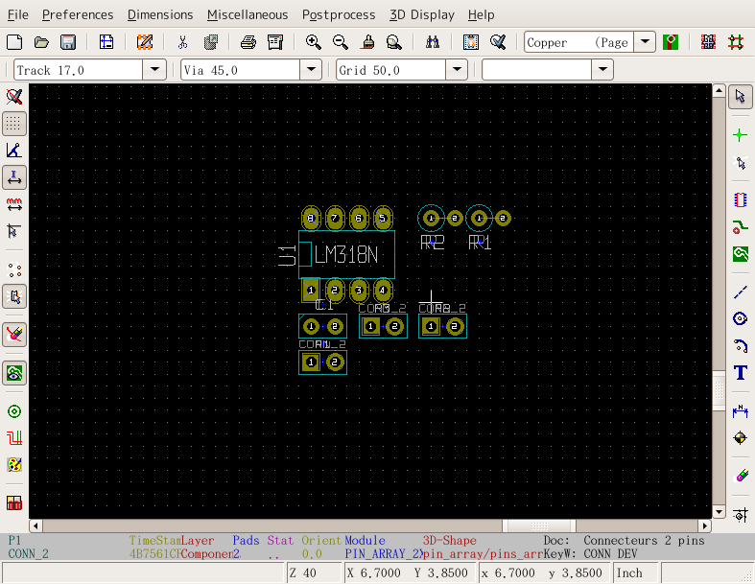Click the Print board icon
Screen dimensions: 755x584
[248, 42]
